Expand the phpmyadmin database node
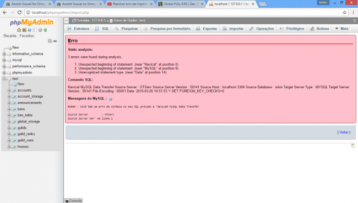The height and width of the screenshot is (203, 358). (4, 73)
